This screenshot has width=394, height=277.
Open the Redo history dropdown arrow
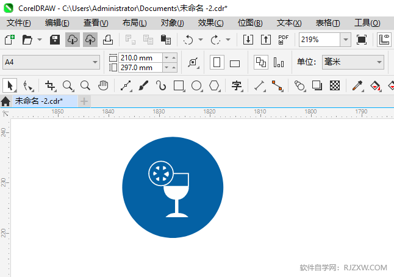[228, 40]
